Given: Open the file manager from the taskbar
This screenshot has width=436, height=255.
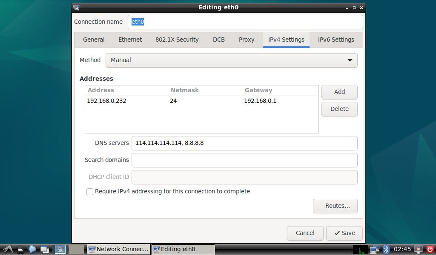Looking at the screenshot, I should [20, 249].
